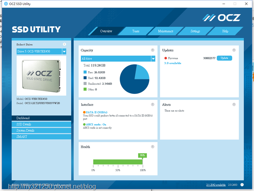The width and height of the screenshot is (254, 191).
Task: Open help icon in Capacity card
Action: tap(153, 50)
